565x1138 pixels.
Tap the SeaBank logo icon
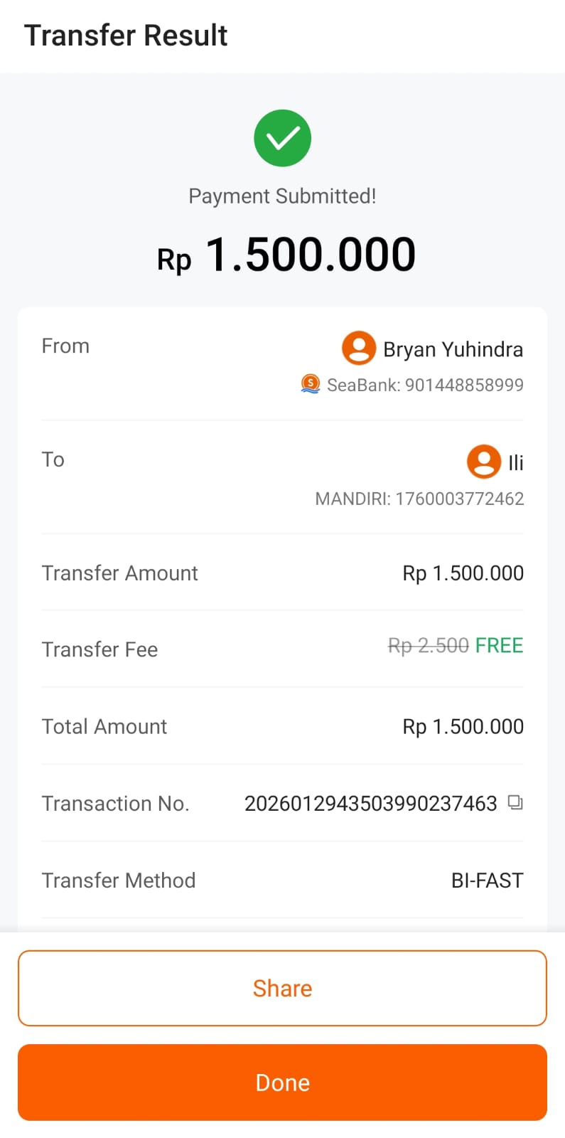[x=311, y=384]
